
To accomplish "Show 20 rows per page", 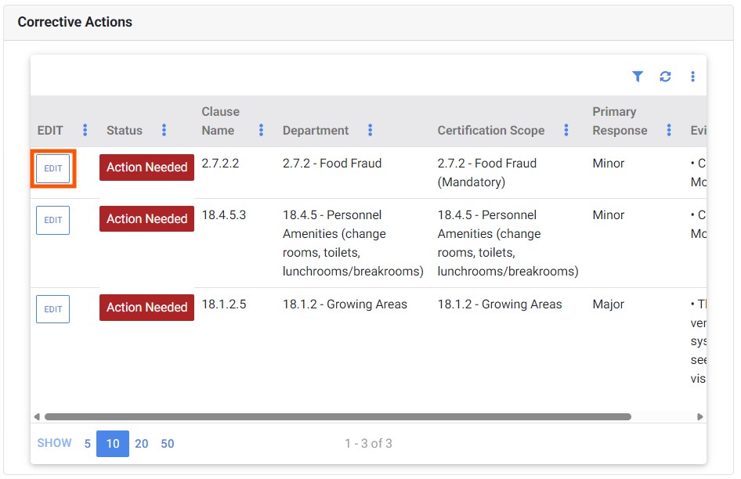I will [x=141, y=444].
